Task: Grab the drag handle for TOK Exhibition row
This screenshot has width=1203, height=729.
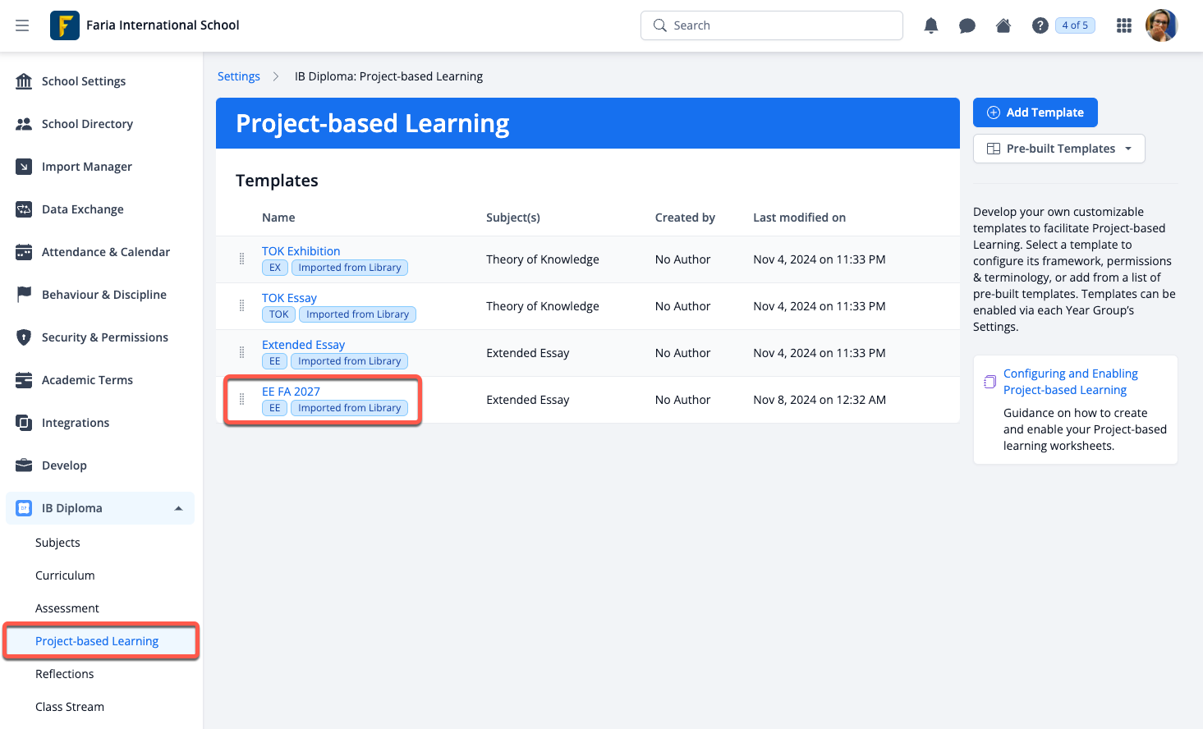Action: 241,259
